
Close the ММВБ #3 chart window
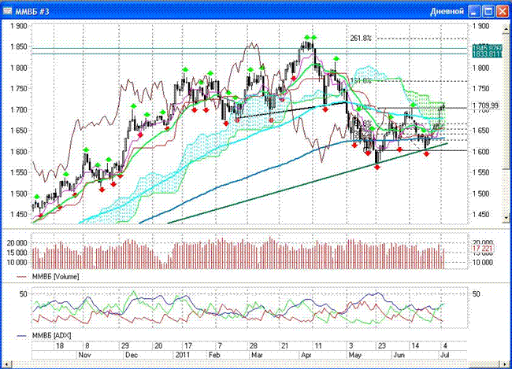(503, 12)
